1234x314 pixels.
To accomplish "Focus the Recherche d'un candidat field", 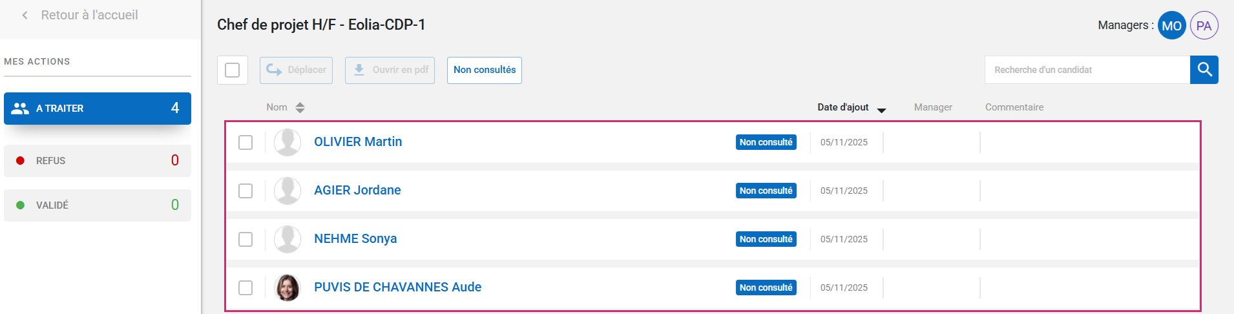I will (1087, 70).
